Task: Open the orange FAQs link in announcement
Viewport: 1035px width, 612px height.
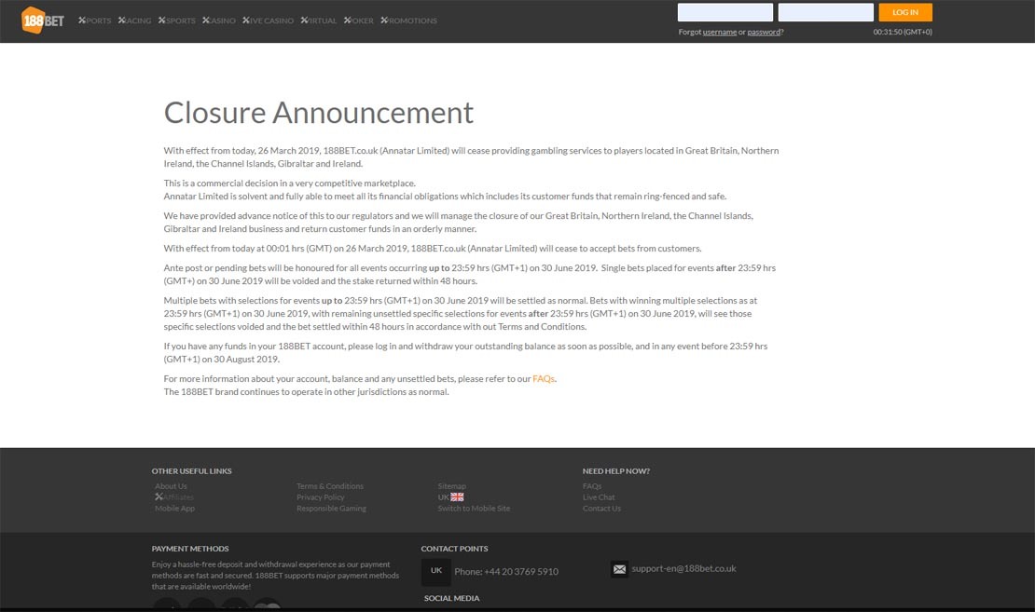Action: (x=544, y=378)
